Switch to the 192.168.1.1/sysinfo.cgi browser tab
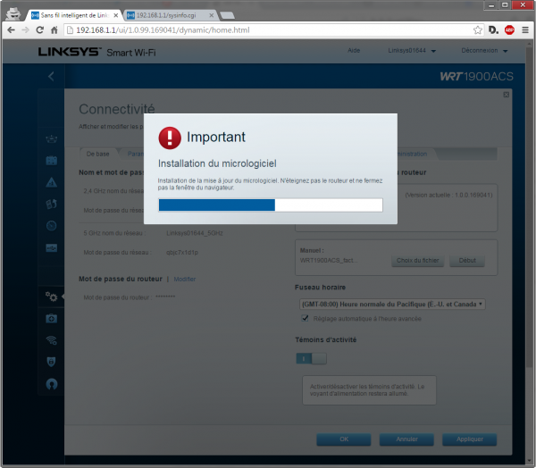The image size is (536, 468). coord(170,15)
